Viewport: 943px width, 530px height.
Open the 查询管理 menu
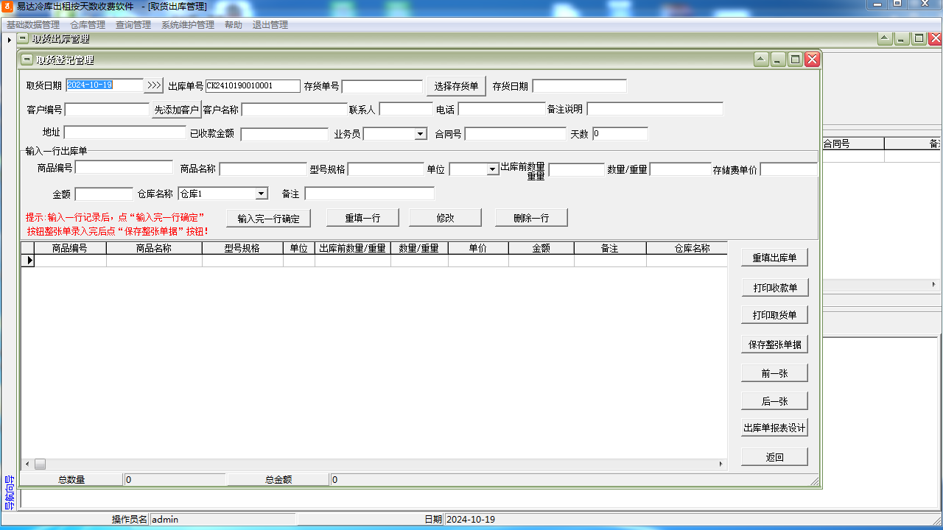point(133,24)
